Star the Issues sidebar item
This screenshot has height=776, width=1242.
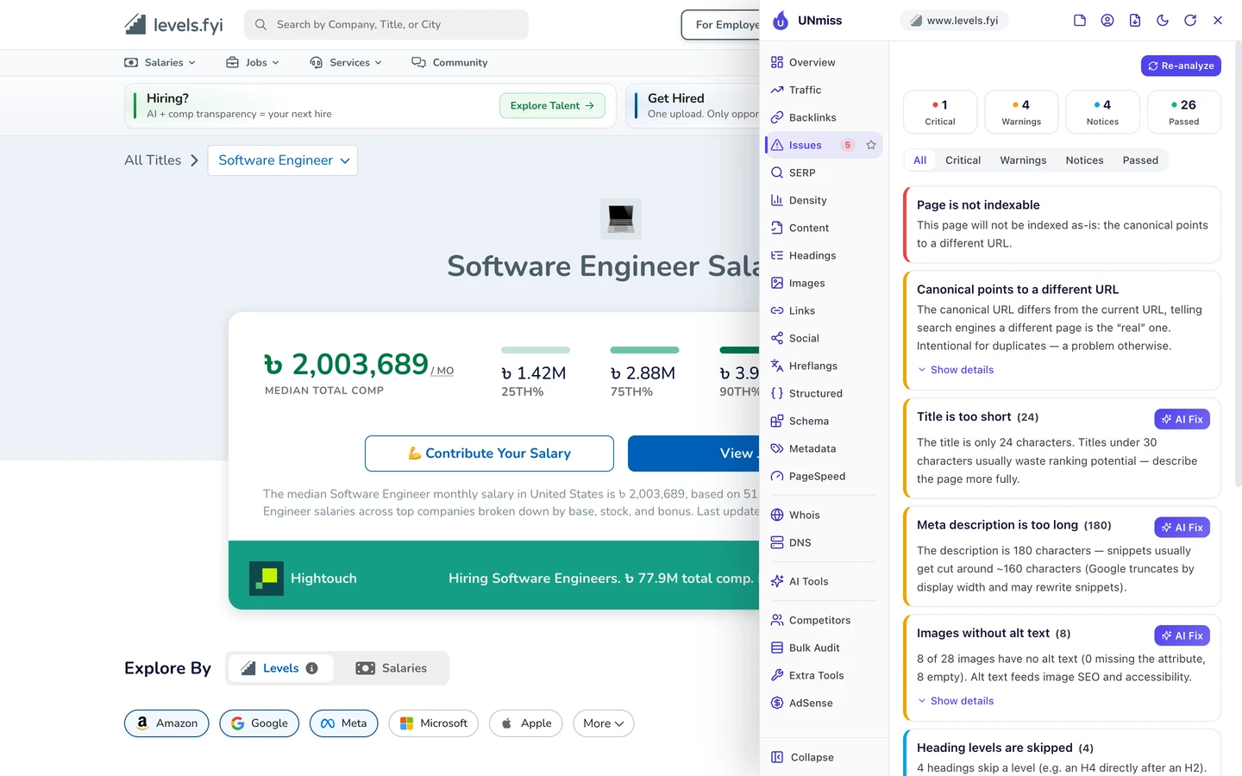(x=871, y=145)
